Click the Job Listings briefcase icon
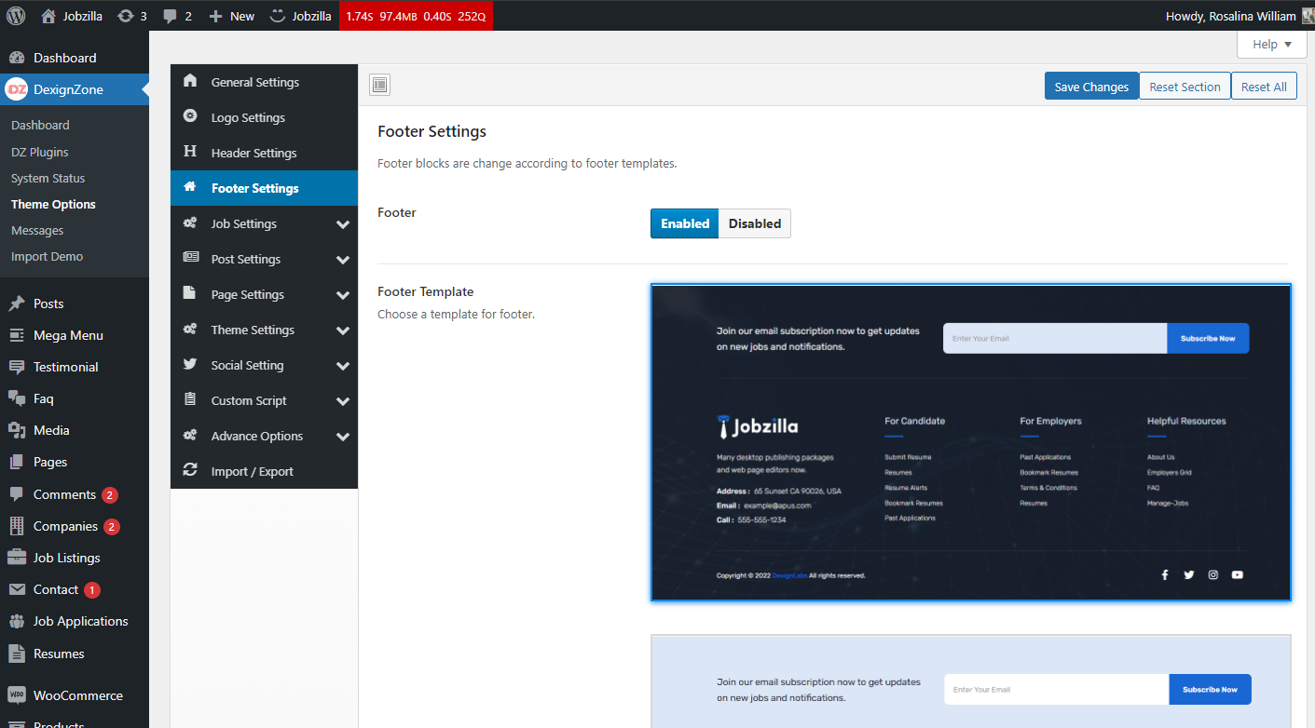The height and width of the screenshot is (728, 1315). 17,558
